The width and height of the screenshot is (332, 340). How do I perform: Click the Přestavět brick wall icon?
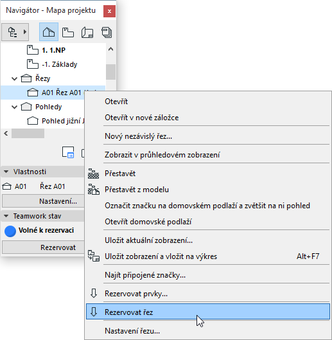pos(93,174)
